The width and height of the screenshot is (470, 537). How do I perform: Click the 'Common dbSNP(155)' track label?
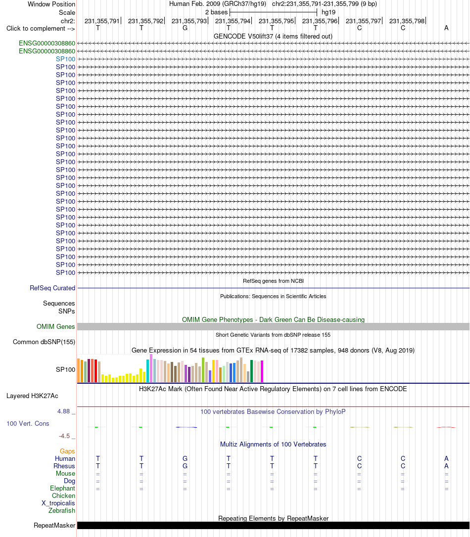pyautogui.click(x=44, y=342)
